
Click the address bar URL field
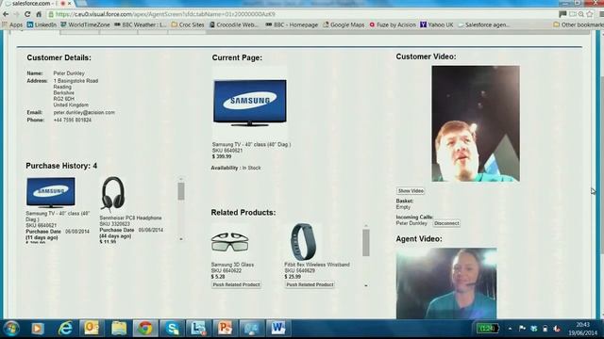300,14
